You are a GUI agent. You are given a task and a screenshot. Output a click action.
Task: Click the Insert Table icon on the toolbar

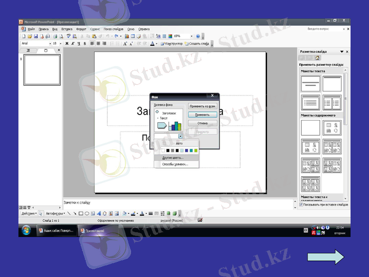pyautogui.click(x=133, y=36)
